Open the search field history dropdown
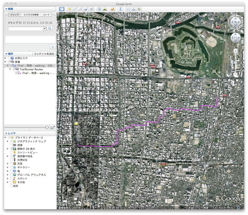This screenshot has width=248, height=215. pos(45,28)
